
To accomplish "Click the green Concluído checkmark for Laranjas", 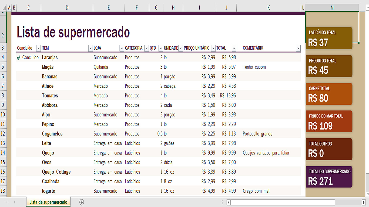I will click(19, 58).
